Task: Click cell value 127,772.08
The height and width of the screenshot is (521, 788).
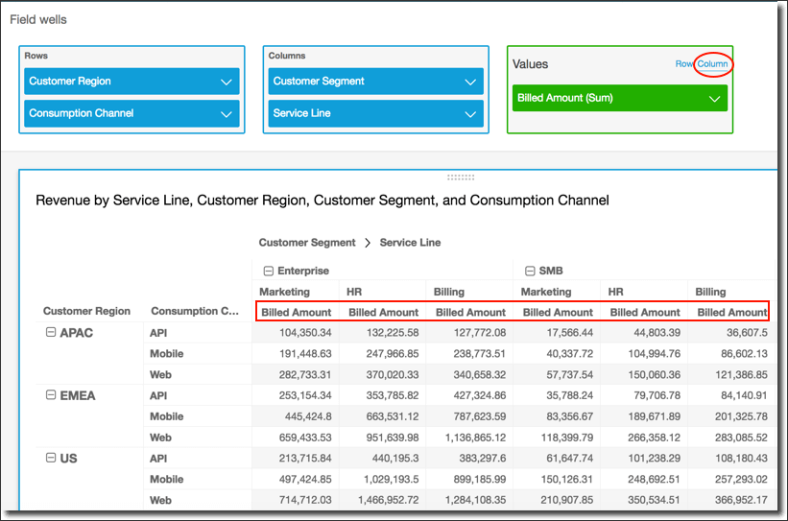Action: coord(480,333)
